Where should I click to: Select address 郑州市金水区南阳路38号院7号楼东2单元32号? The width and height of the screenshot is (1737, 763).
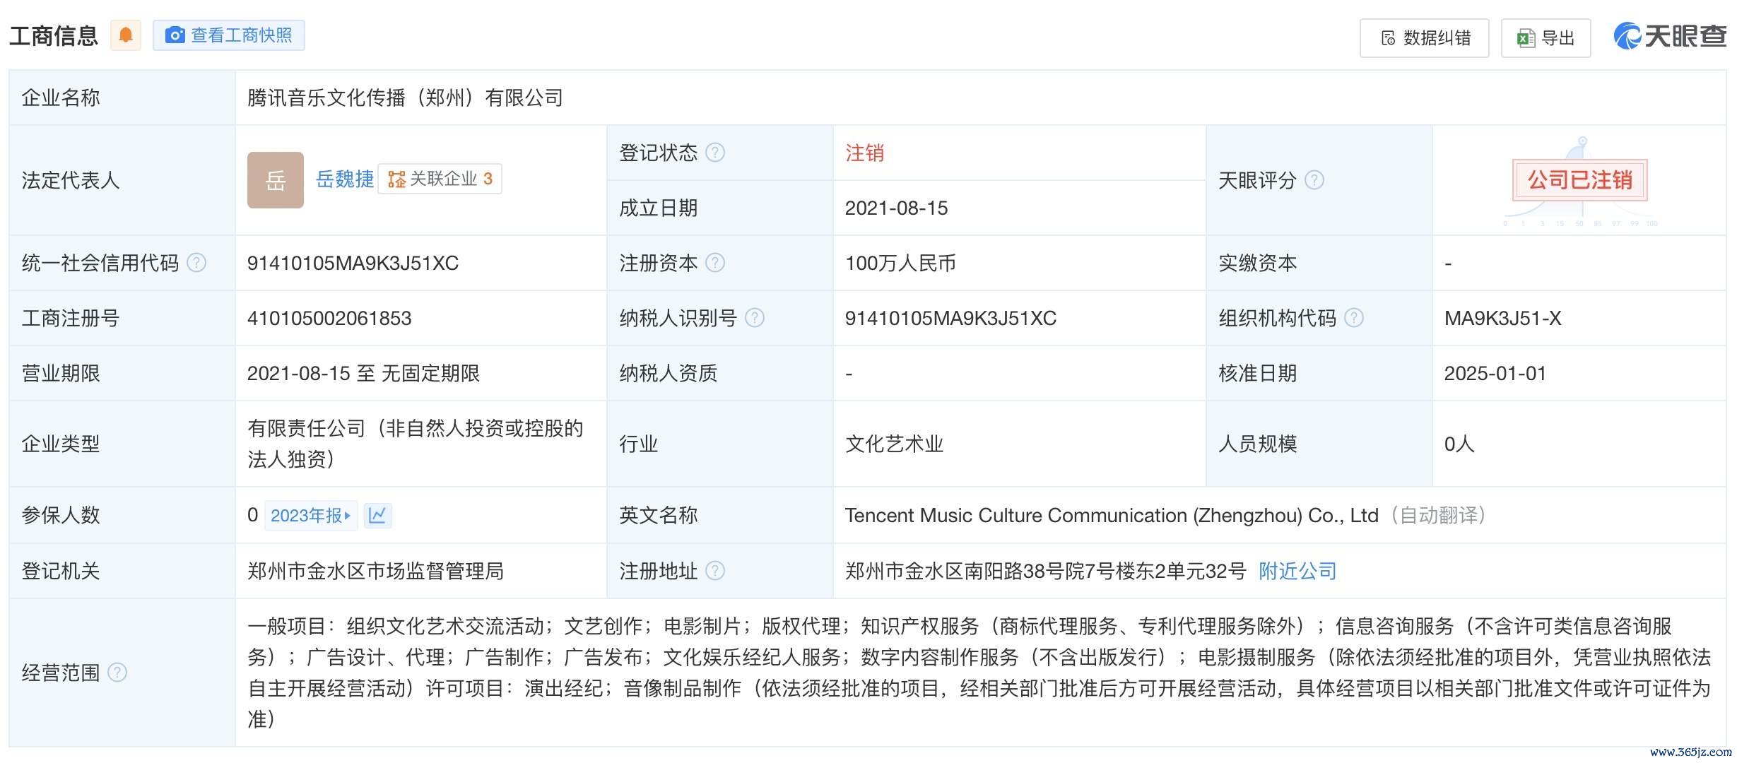pyautogui.click(x=1045, y=571)
